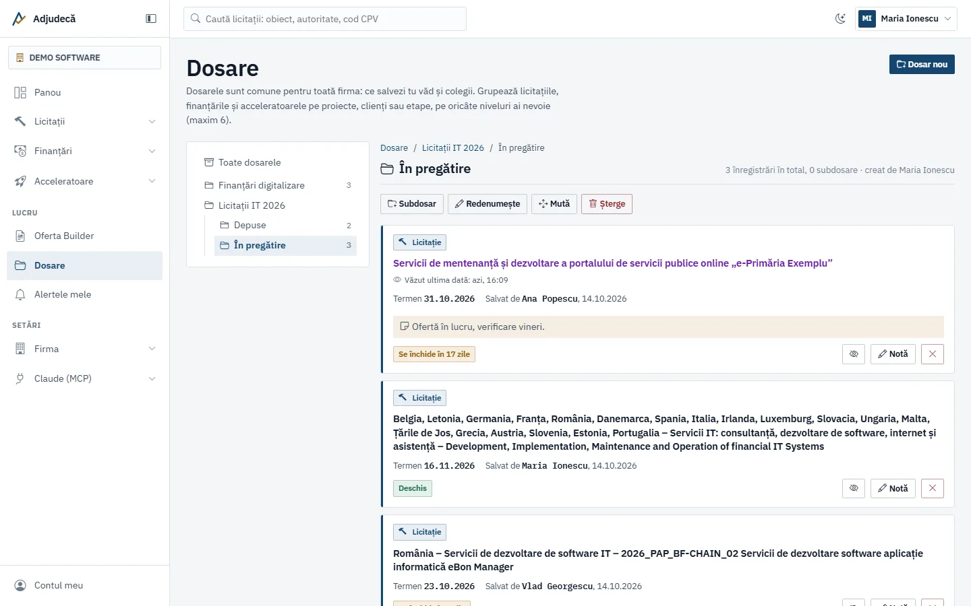971x606 pixels.
Task: Open Maria Ionescu user dropdown
Action: pos(906,19)
